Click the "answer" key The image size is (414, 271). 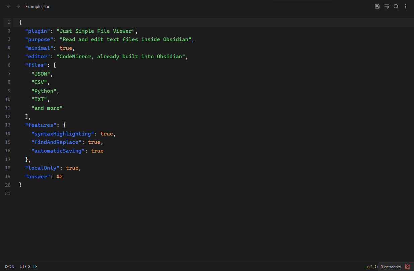click(38, 177)
